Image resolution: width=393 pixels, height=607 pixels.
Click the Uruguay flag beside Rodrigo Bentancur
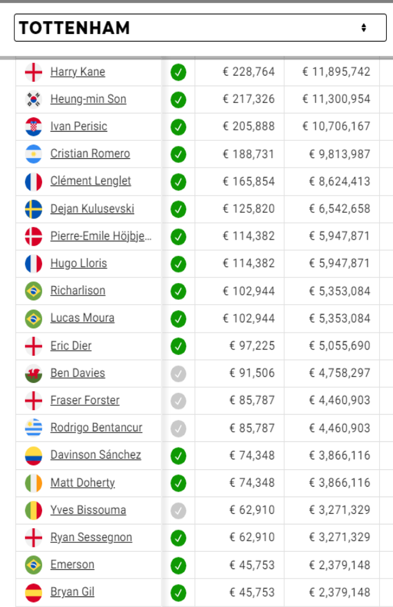point(34,428)
